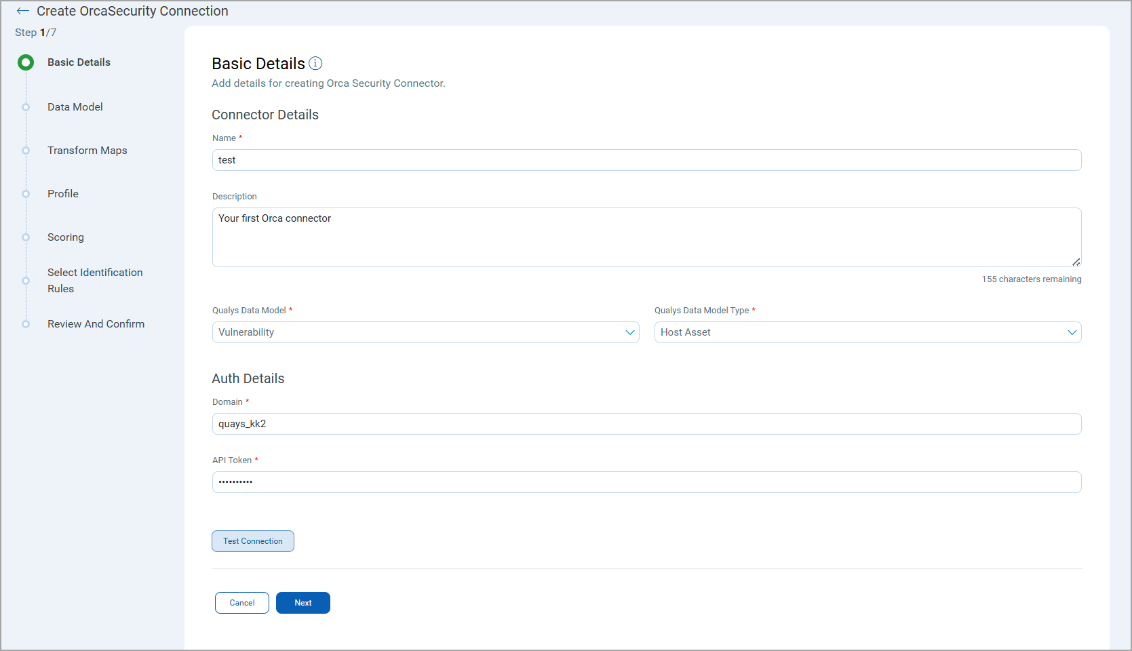Click the back arrow beside Create OrcaSecurity Connection

click(x=23, y=11)
